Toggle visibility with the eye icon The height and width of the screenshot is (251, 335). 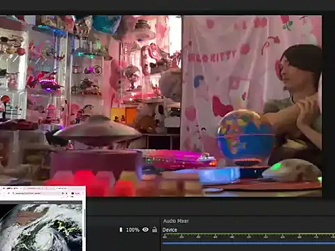[145, 229]
